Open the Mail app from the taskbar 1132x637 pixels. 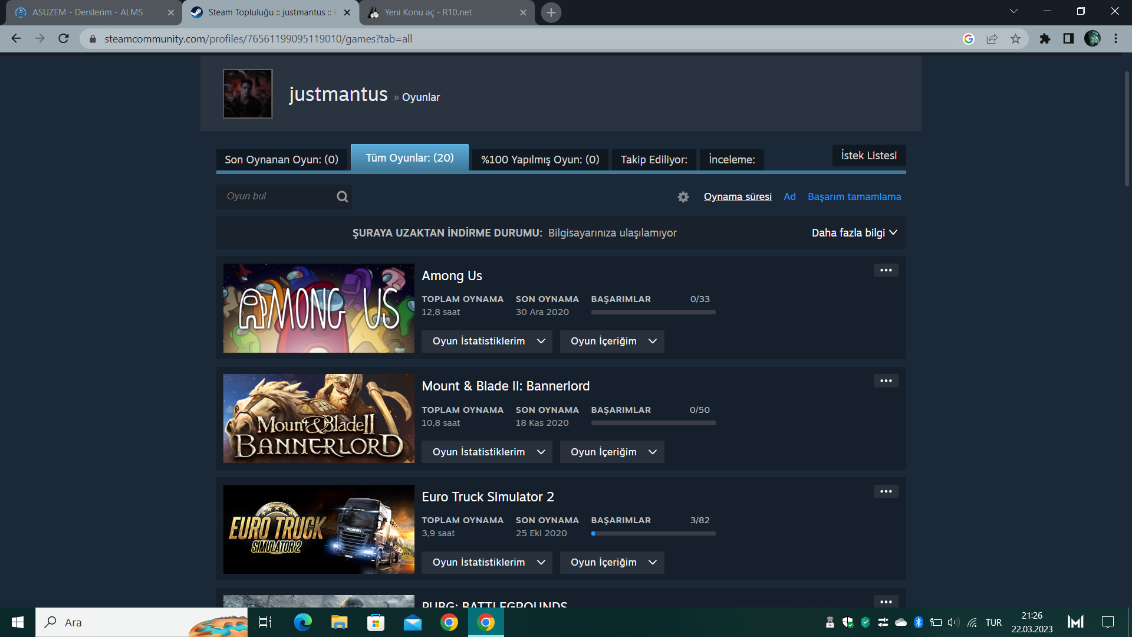click(413, 622)
